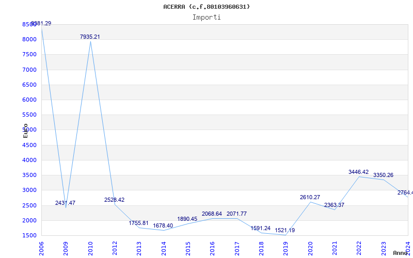This screenshot has height=258, width=413.
Task: Click the 1500 y-axis tick label
Action: [29, 235]
